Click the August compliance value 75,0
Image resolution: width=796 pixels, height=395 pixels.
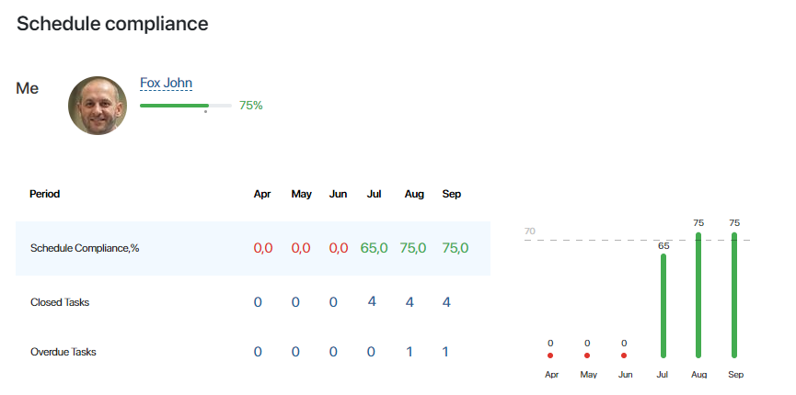click(412, 248)
